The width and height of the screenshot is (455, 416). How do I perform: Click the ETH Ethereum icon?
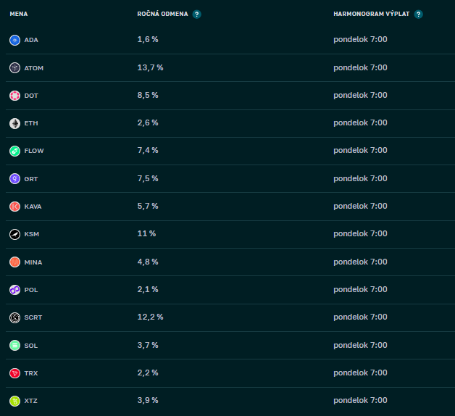(x=14, y=123)
